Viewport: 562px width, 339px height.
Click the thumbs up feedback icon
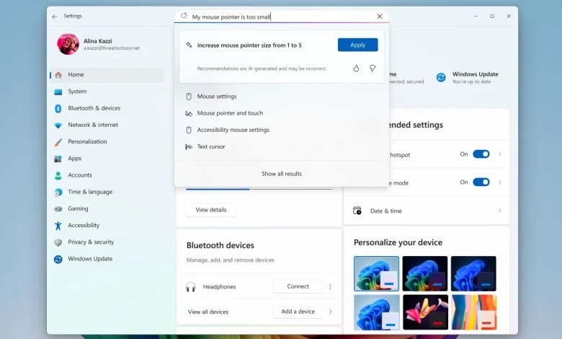coord(356,68)
